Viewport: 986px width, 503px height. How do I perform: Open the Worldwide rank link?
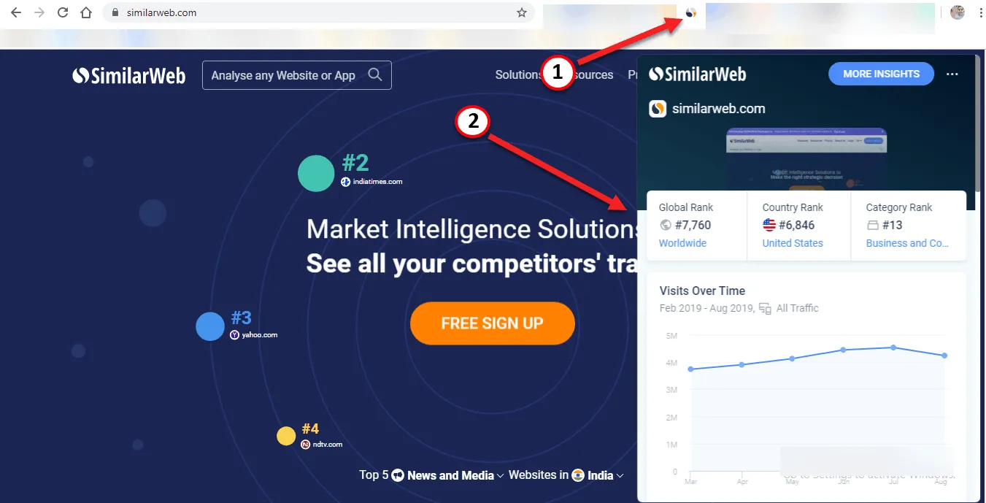pyautogui.click(x=682, y=243)
